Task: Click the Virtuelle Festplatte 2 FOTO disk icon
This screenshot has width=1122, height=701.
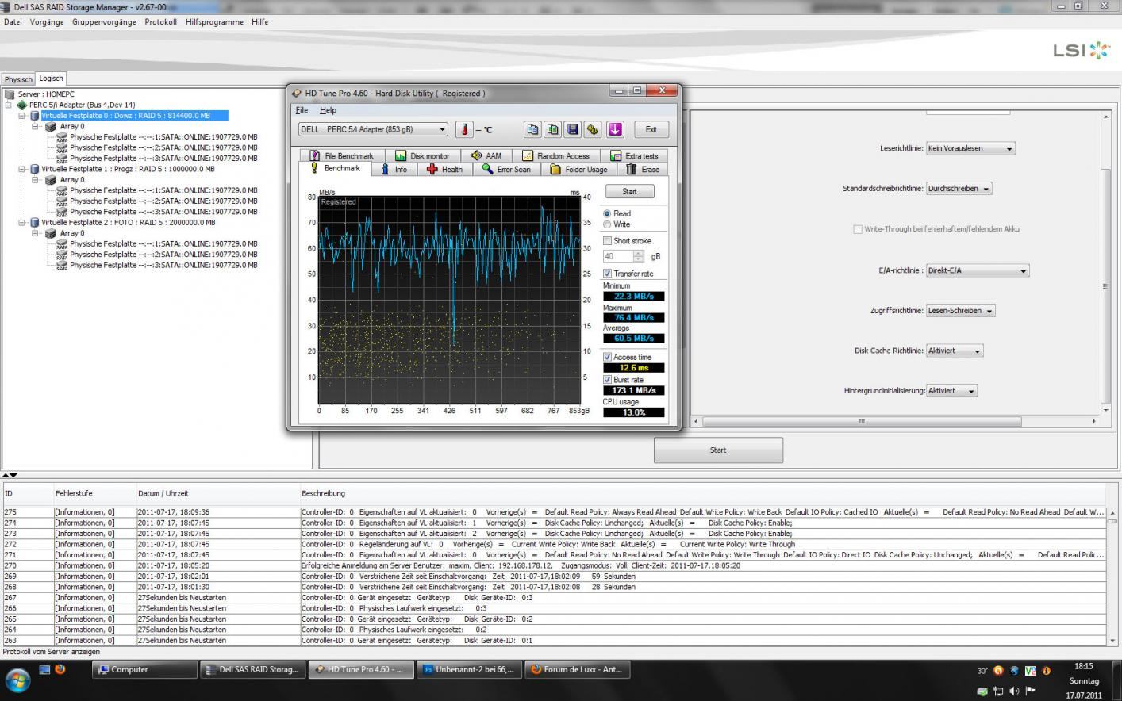Action: (x=35, y=223)
